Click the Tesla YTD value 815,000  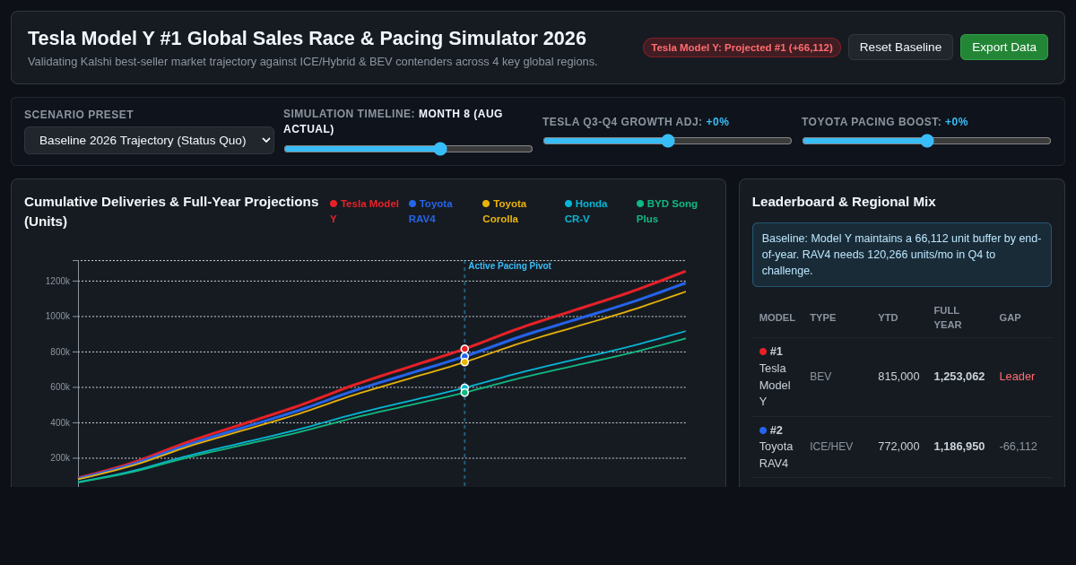click(898, 377)
